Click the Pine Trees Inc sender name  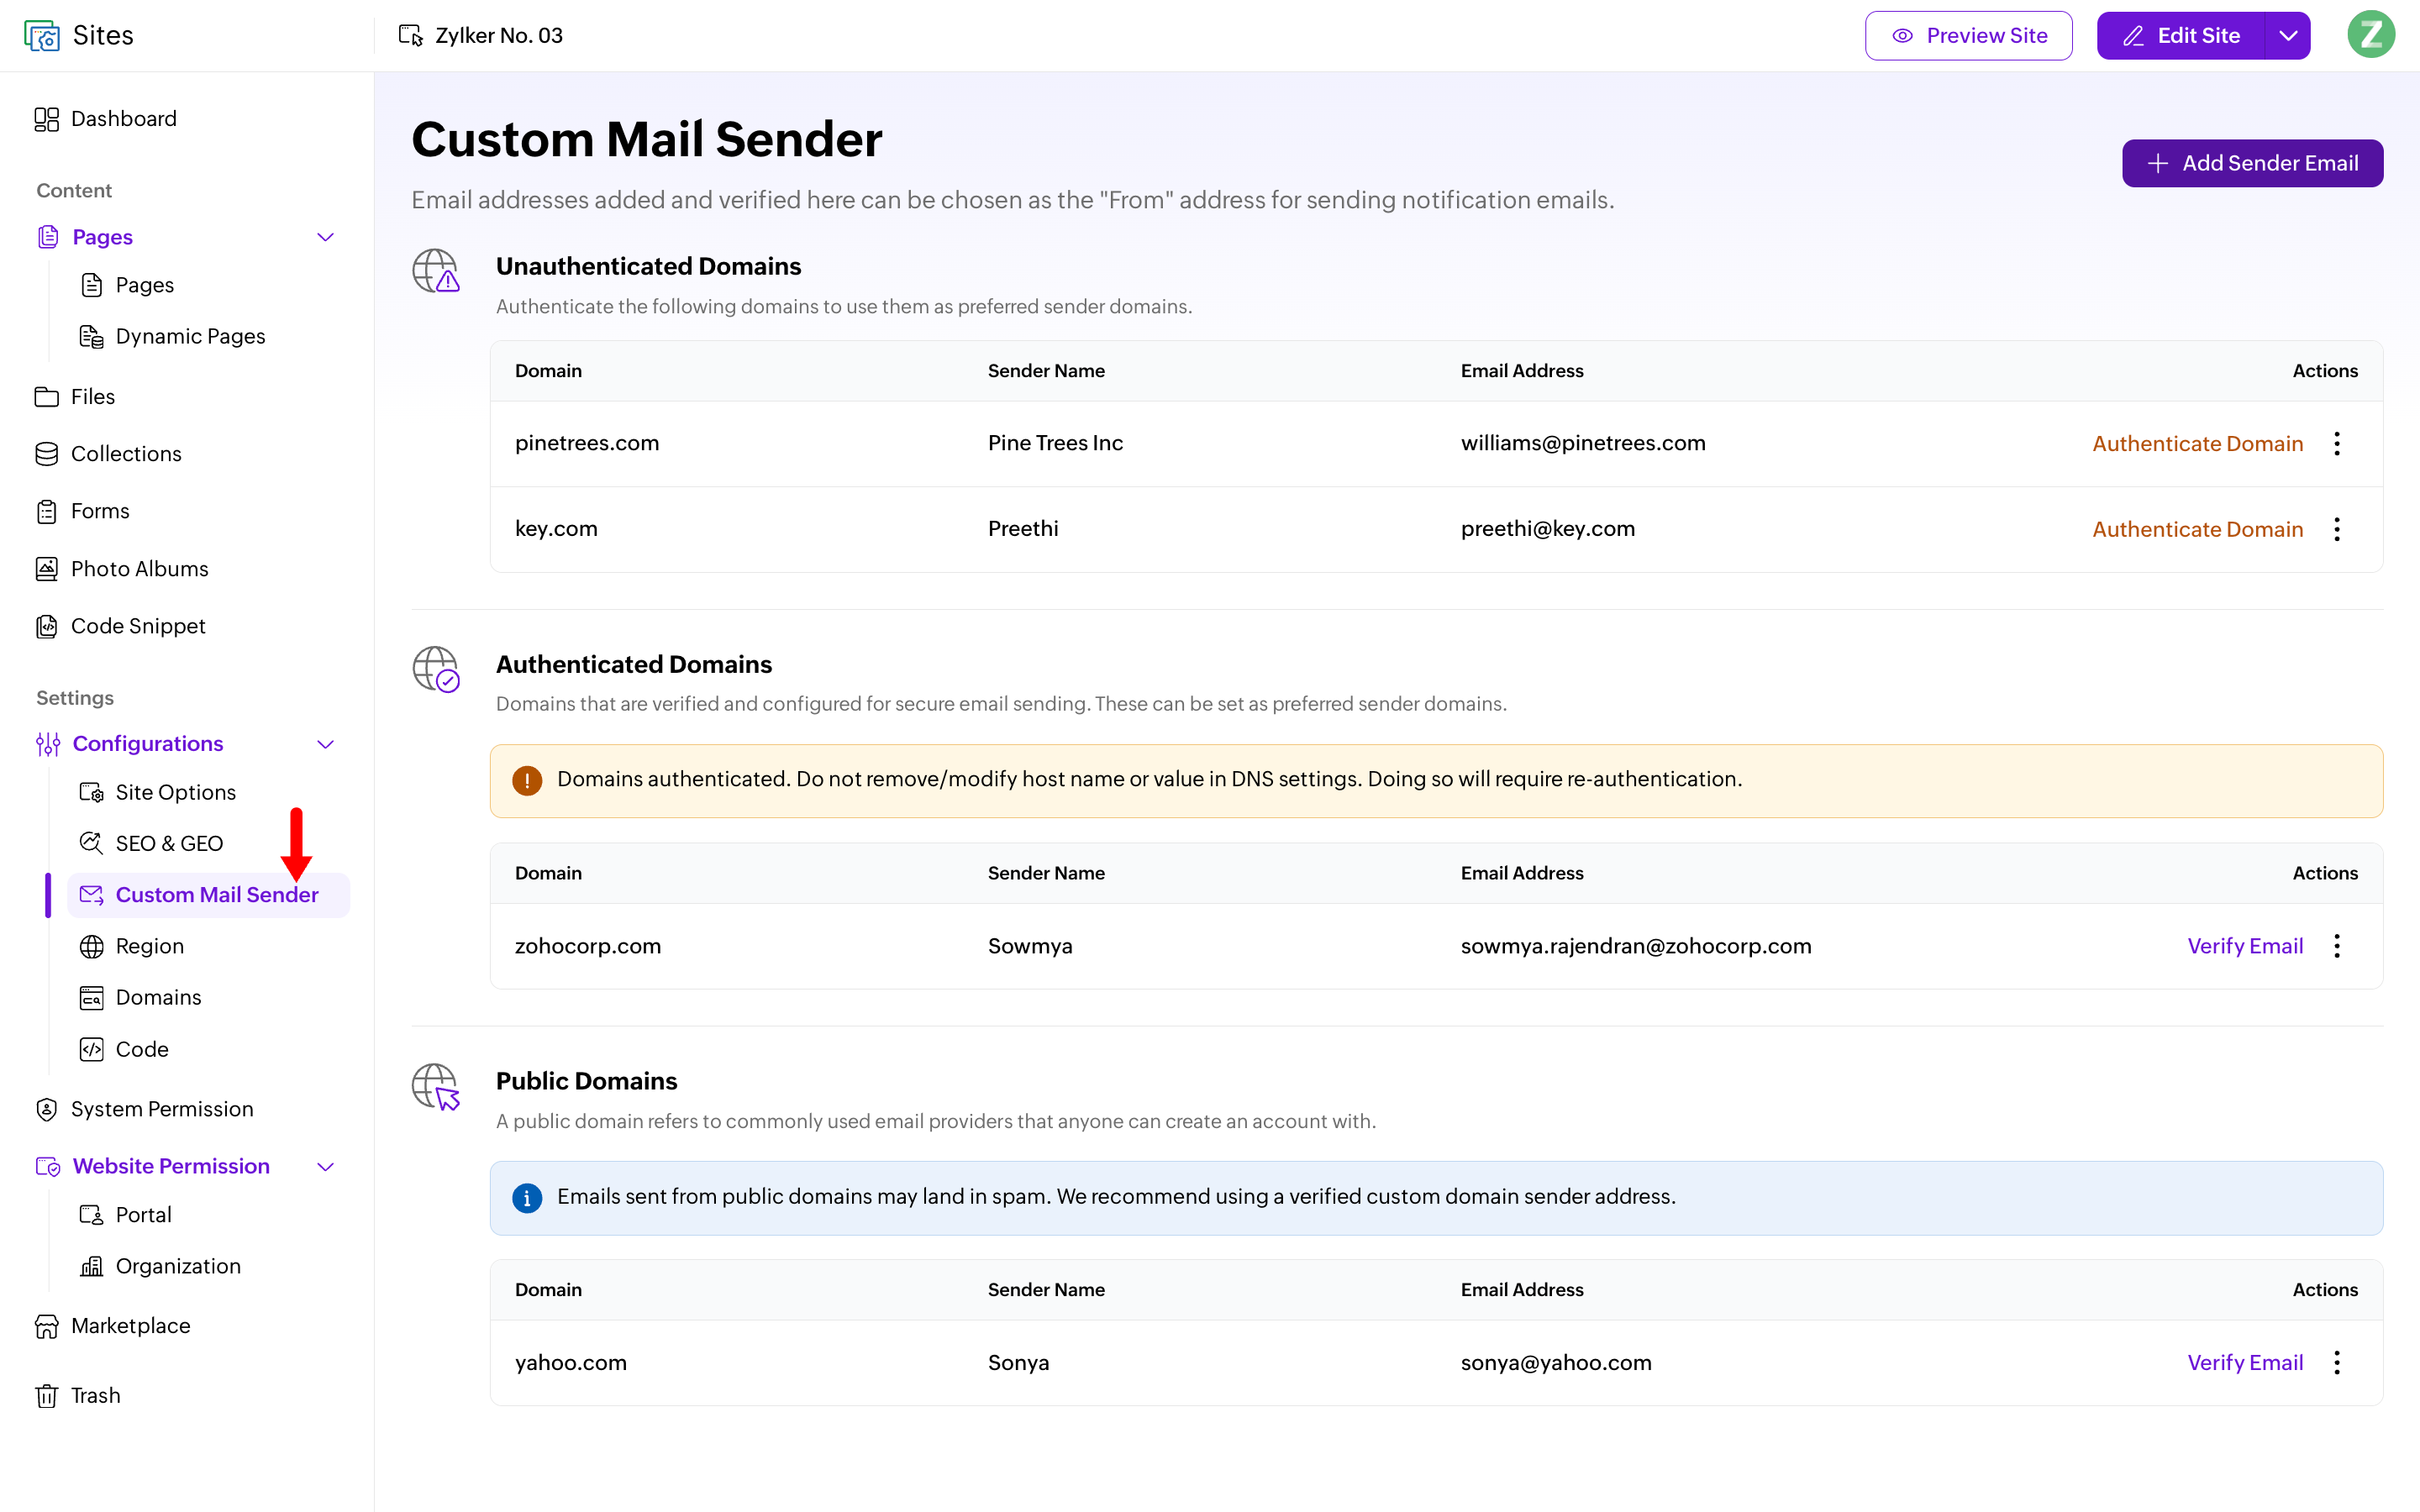pos(1055,443)
